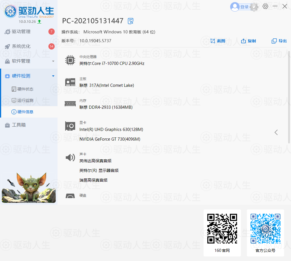The width and height of the screenshot is (291, 261).
Task: Click the search icon beside the computer name
Action: (x=131, y=21)
